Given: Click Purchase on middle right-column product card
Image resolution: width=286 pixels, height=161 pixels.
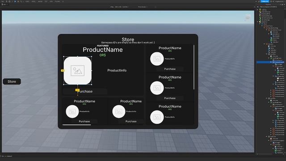Looking at the screenshot, I should (x=170, y=98).
